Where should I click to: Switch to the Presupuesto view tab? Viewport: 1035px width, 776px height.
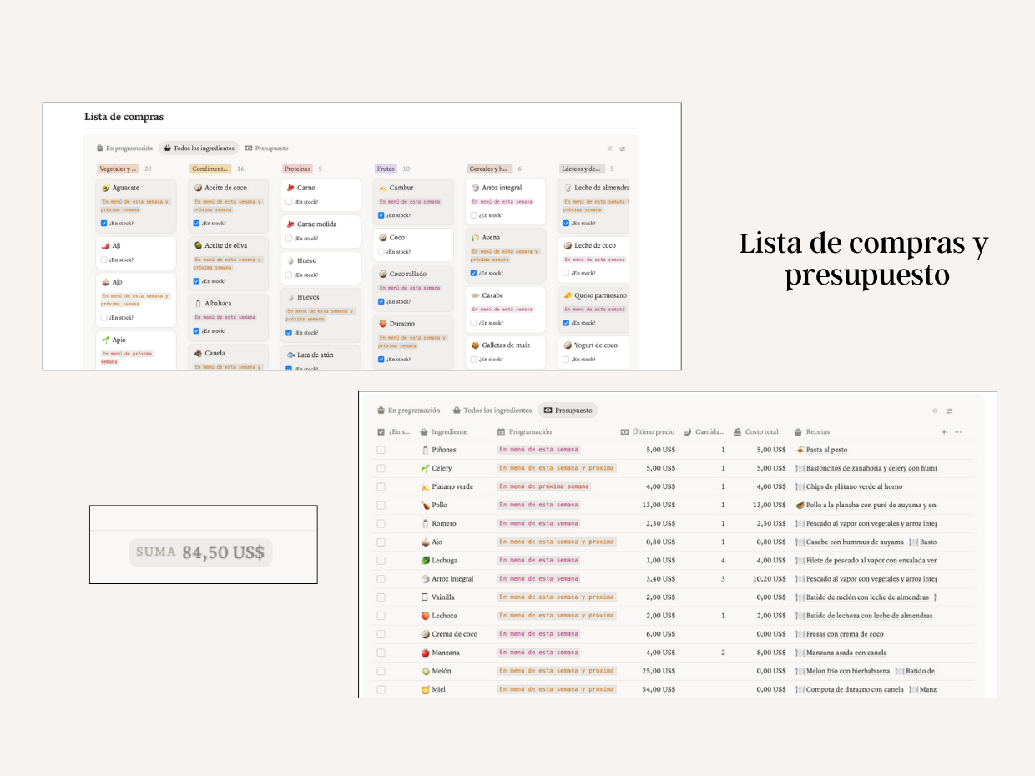[568, 410]
